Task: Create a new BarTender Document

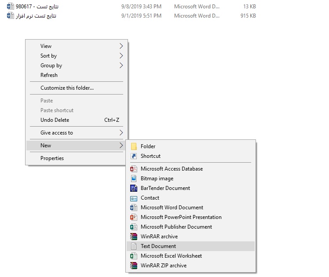Action: point(191,188)
